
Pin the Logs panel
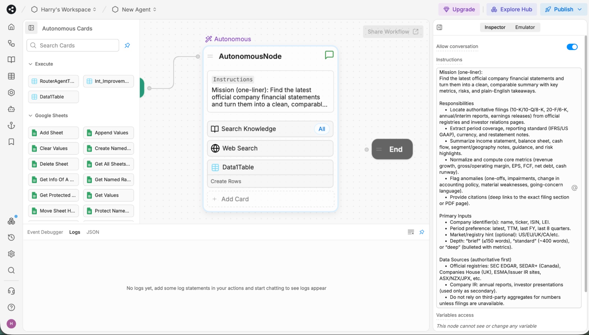421,232
